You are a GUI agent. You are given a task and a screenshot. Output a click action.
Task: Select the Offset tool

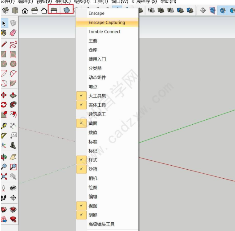tap(13, 114)
